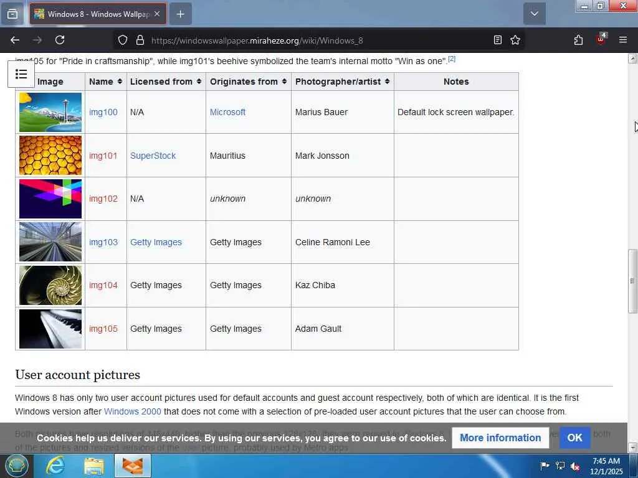Select 'Default lock screen wallpaper.' note
The height and width of the screenshot is (478, 638).
[x=455, y=112]
